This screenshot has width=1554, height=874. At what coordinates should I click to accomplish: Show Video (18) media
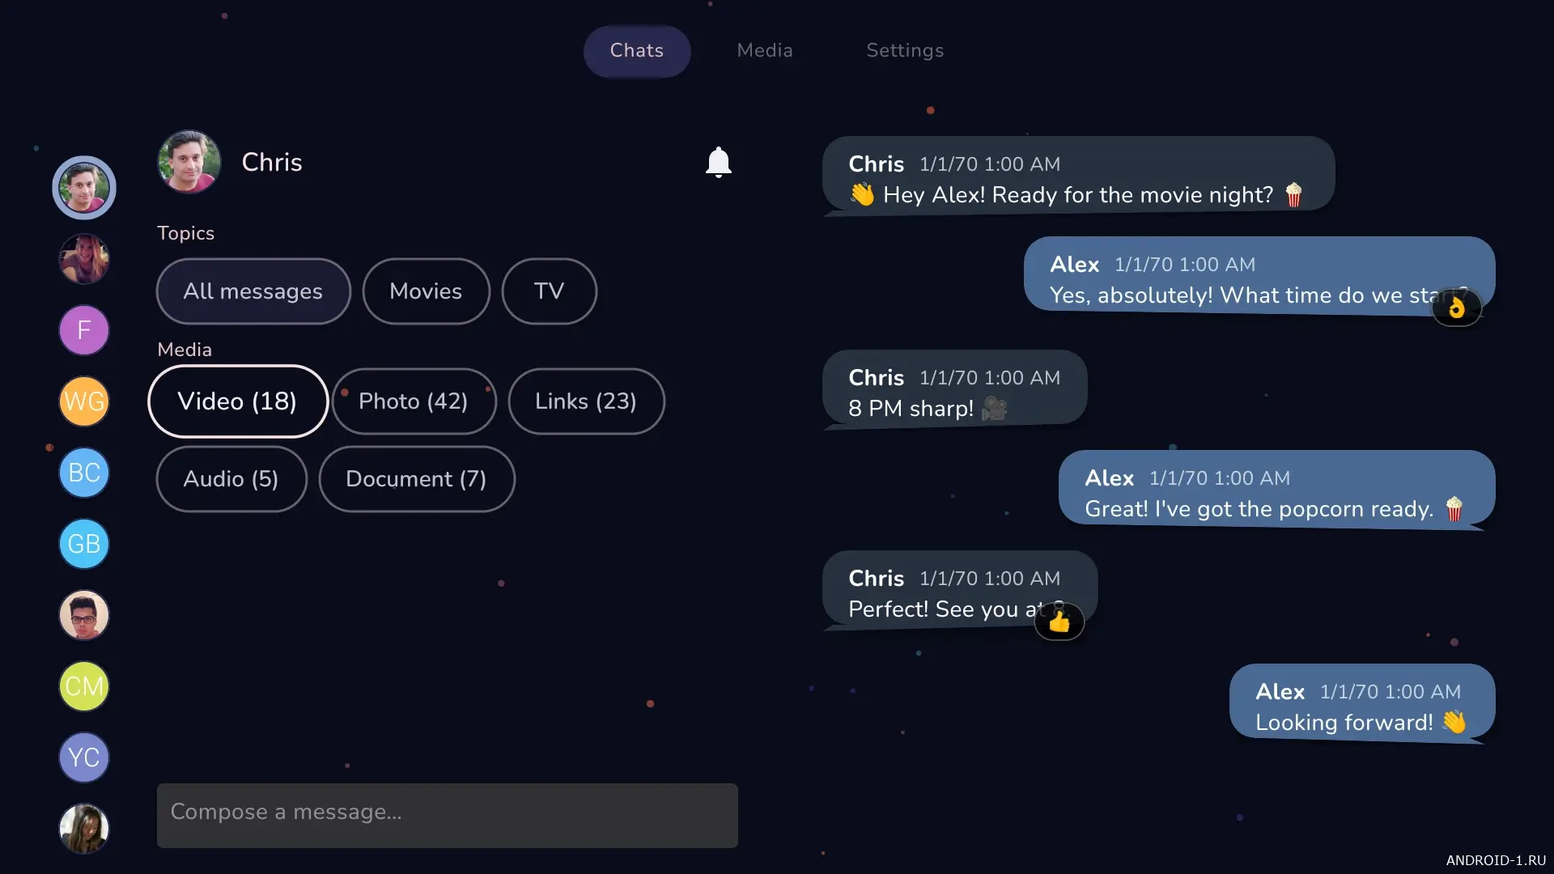(237, 401)
